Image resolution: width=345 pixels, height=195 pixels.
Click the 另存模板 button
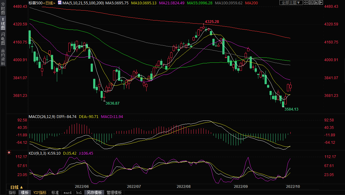tap(94, 193)
